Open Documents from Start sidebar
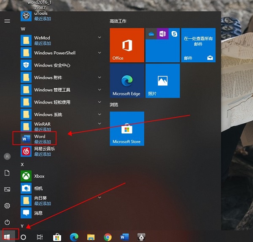Image resolution: width=253 pixels, height=242 pixels. (7, 173)
